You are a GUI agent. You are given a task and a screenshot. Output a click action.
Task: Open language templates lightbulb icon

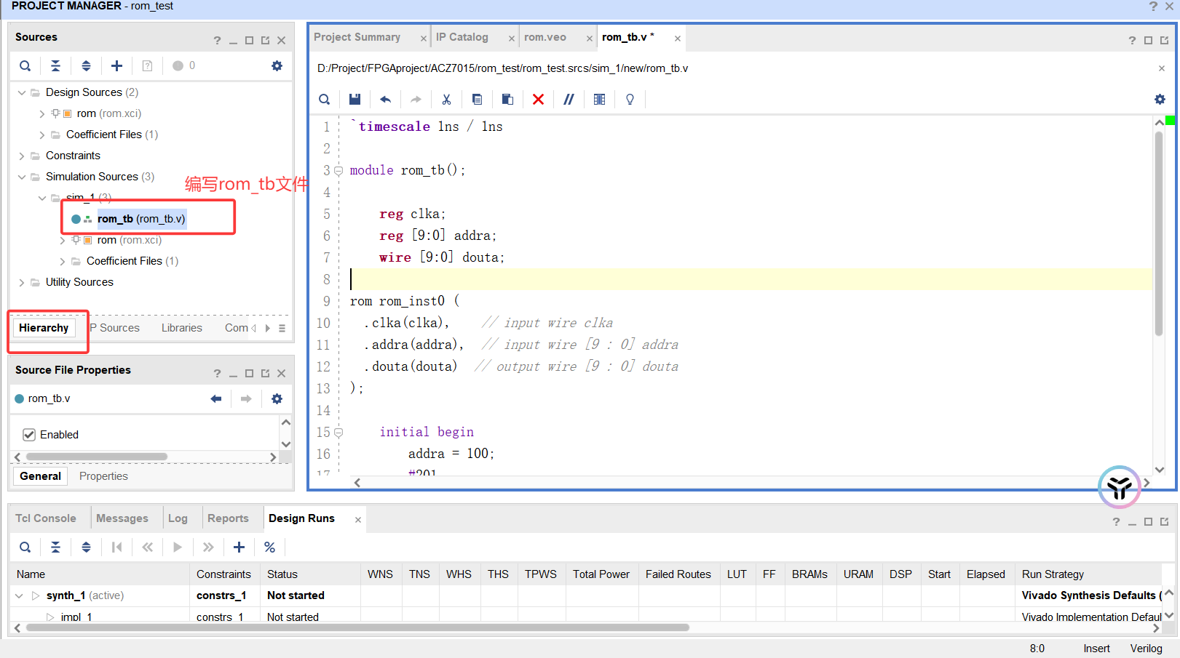[x=630, y=100]
